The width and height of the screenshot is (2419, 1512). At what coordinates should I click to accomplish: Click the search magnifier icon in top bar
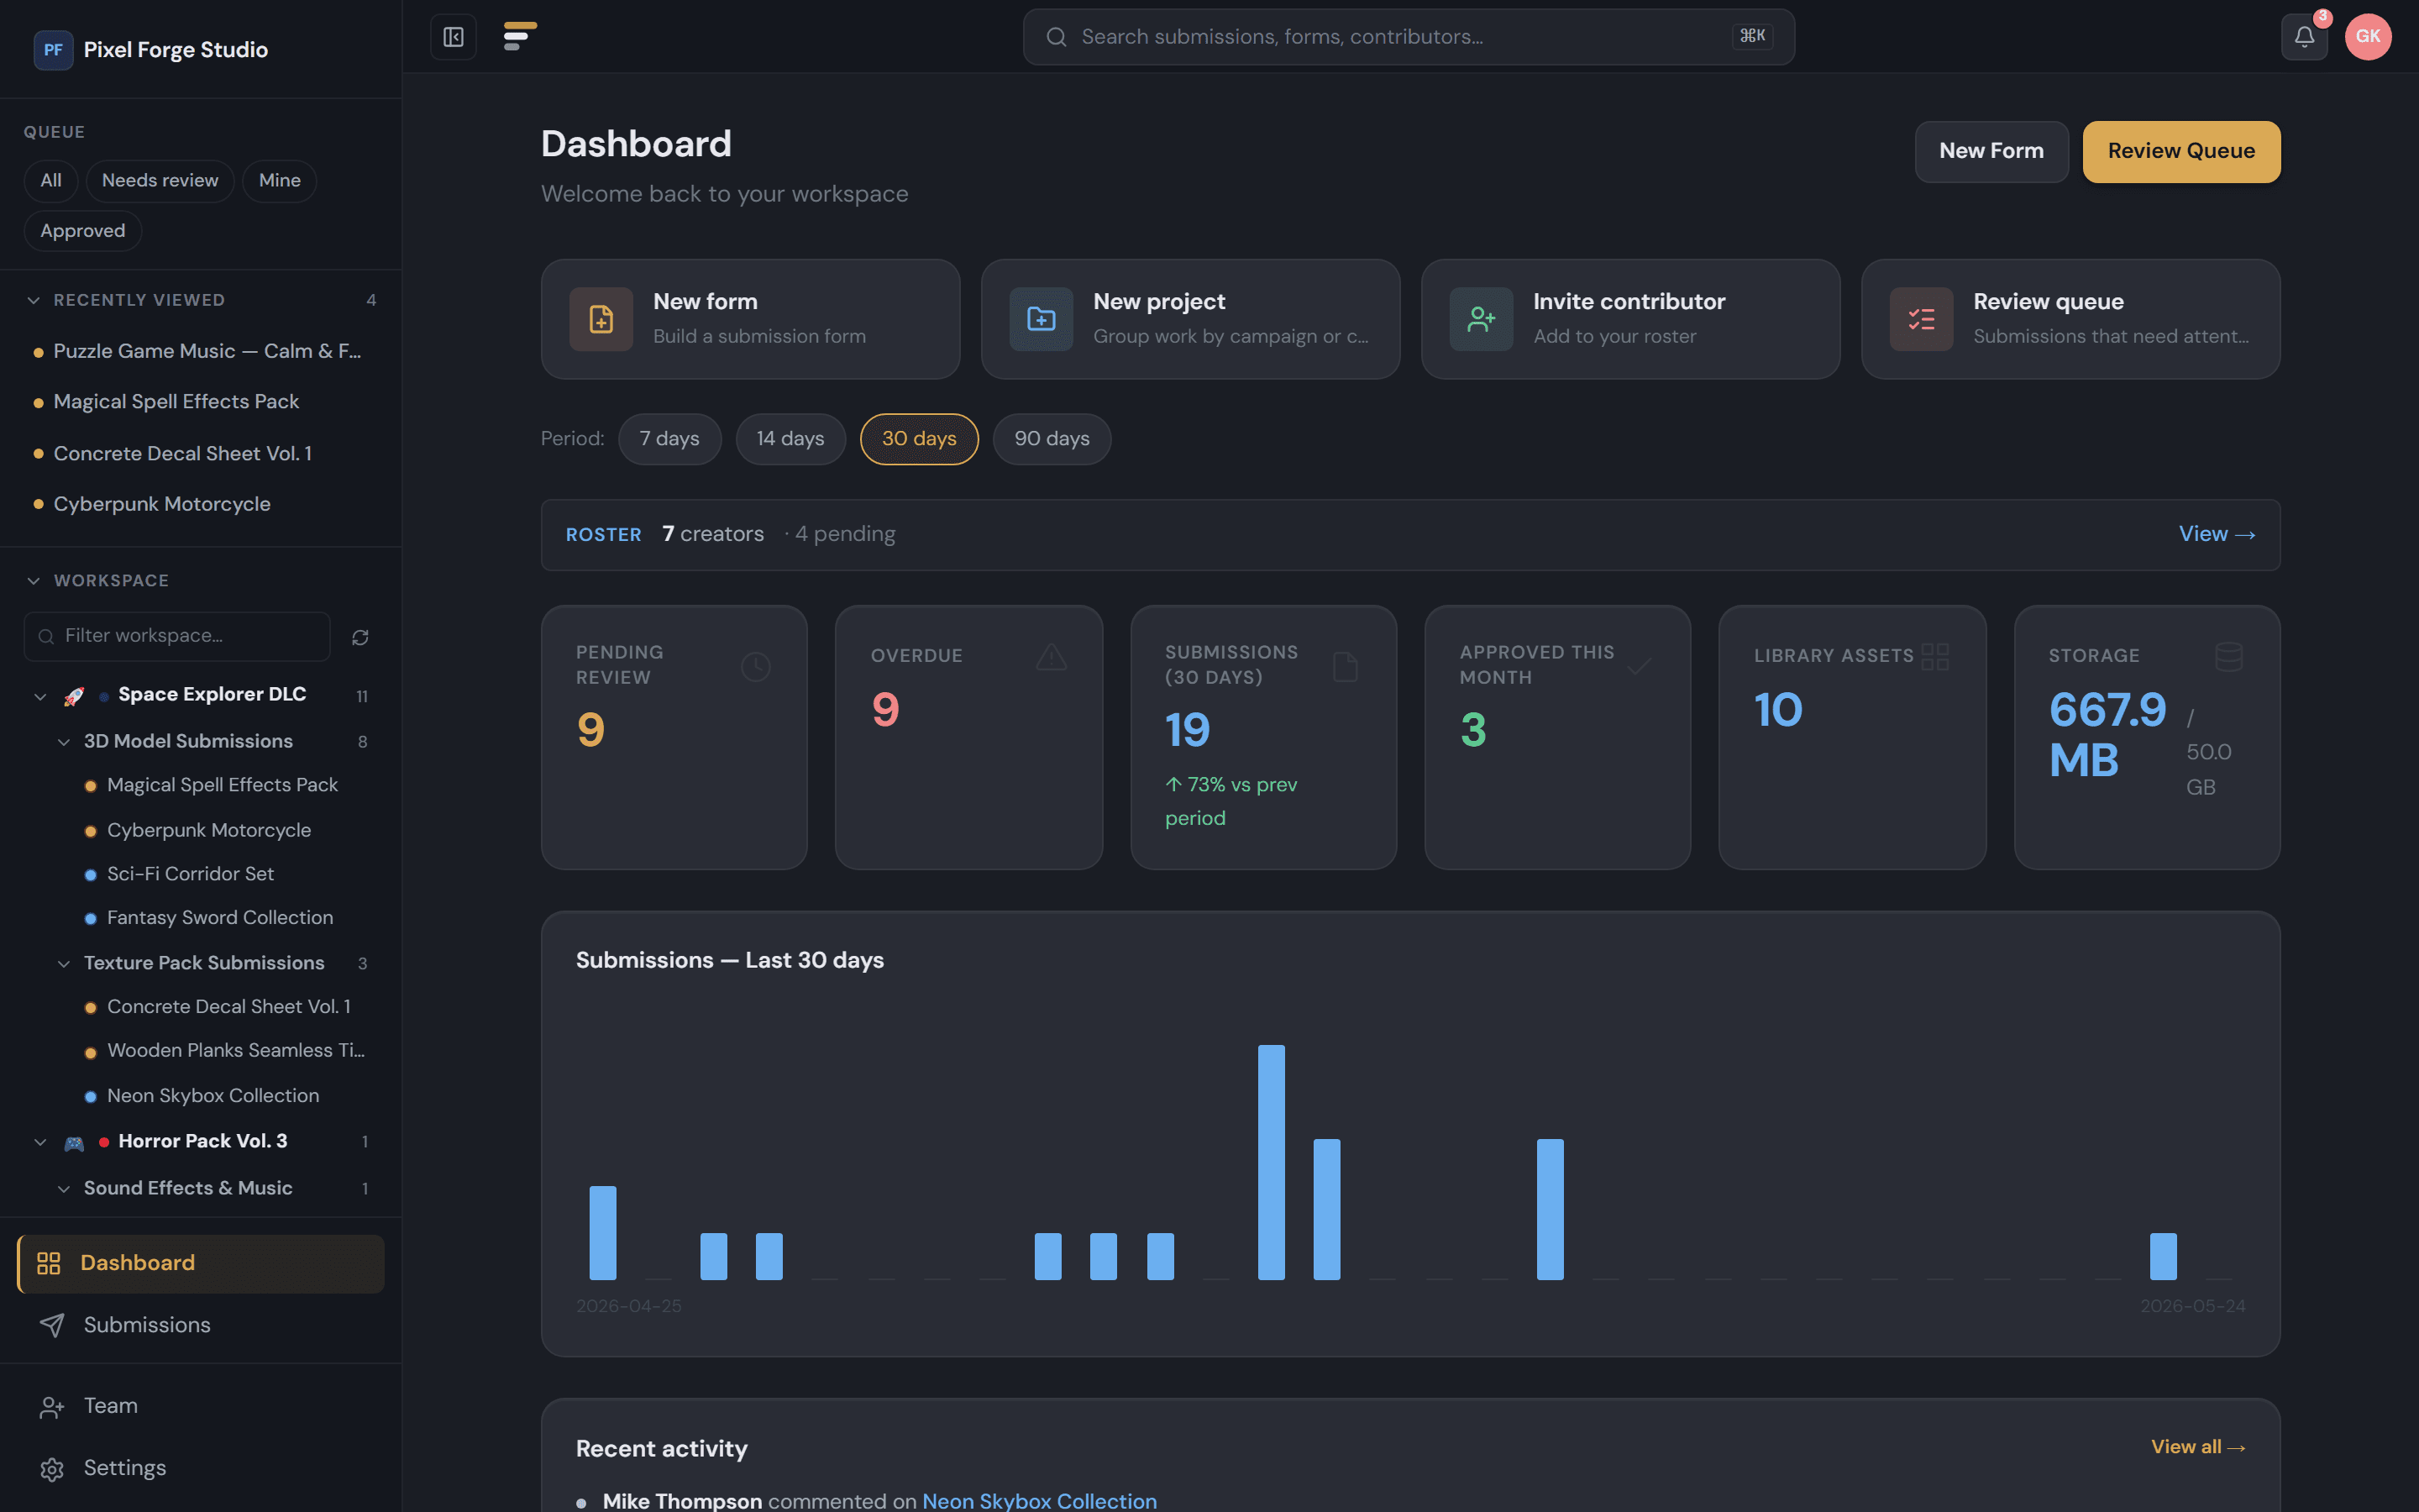[x=1056, y=37]
